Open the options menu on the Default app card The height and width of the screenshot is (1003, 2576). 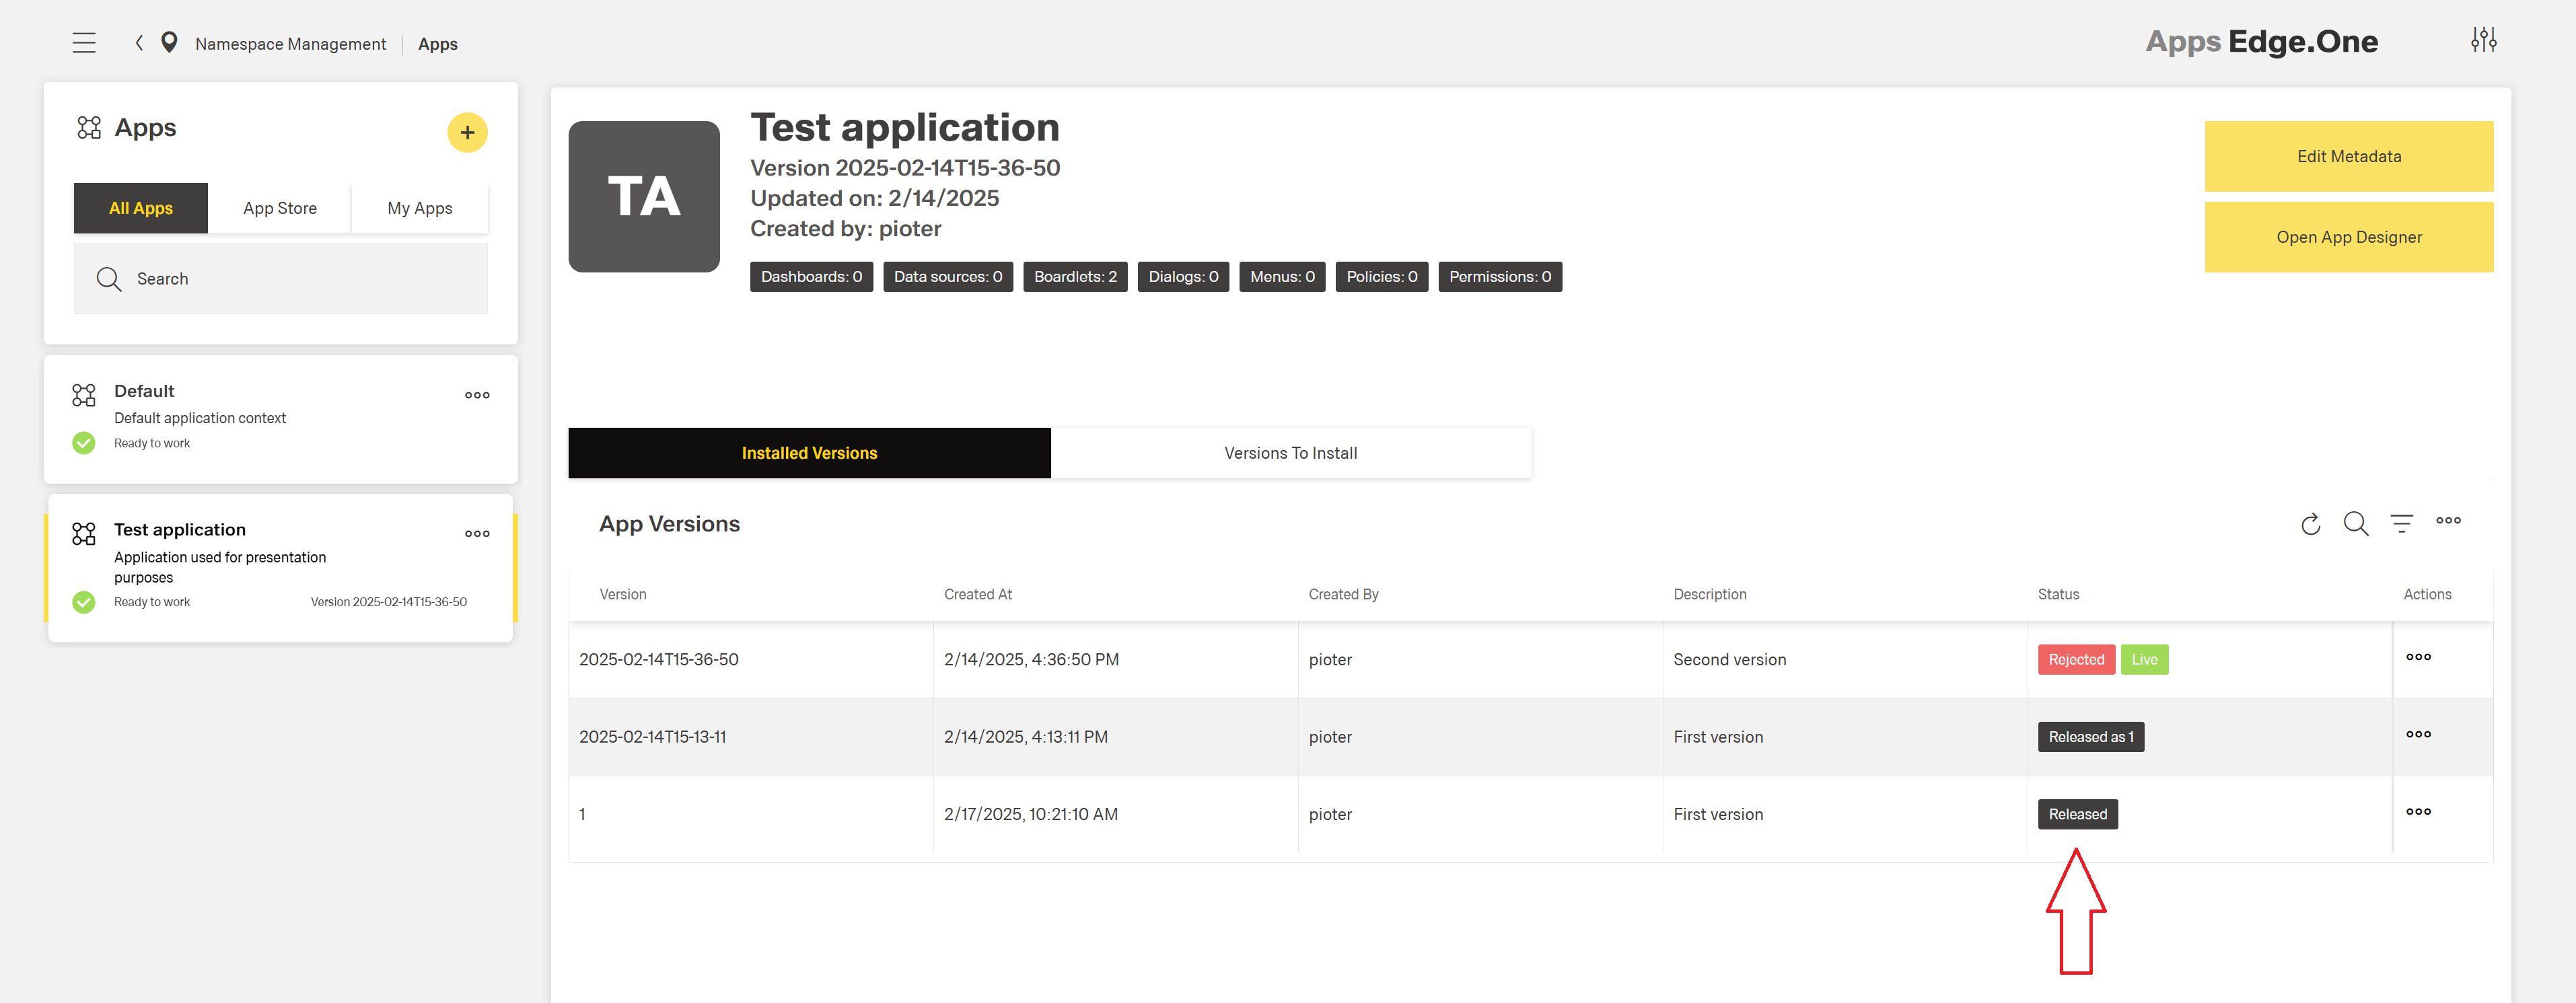pos(477,395)
